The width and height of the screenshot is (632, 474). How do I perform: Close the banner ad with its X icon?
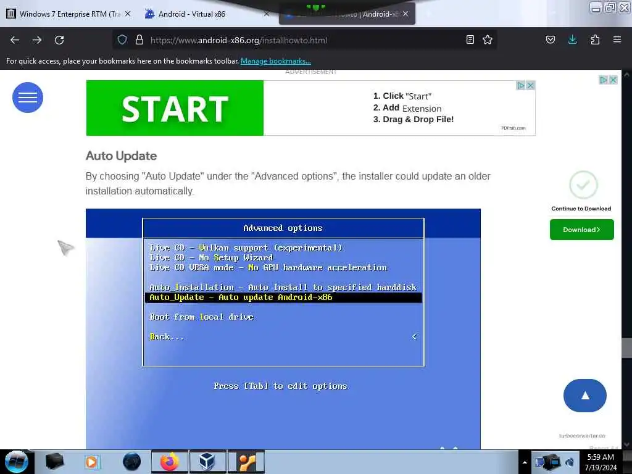click(x=530, y=85)
